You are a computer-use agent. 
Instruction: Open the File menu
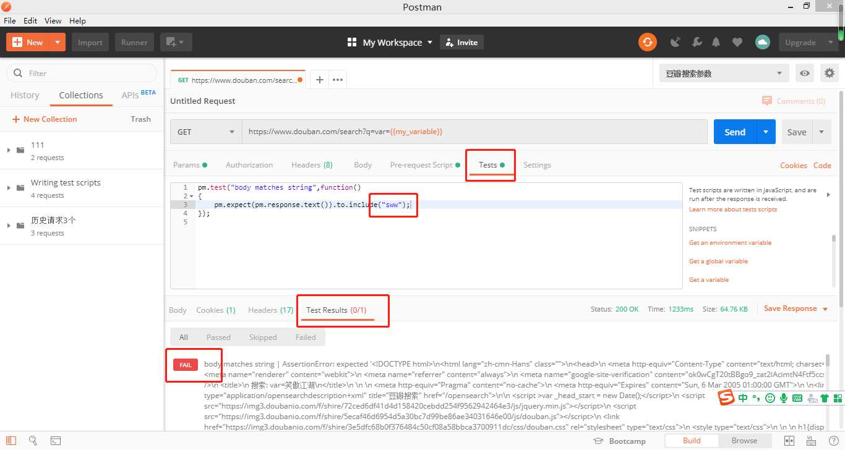tap(10, 20)
